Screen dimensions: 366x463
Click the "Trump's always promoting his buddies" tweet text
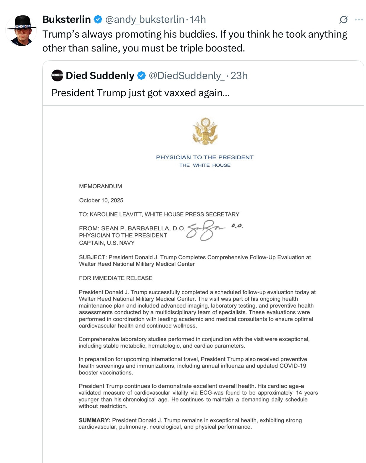194,41
